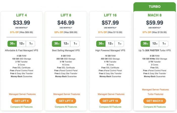Select 1M term for Mach 8
The height and width of the screenshot is (113, 177).
click(x=164, y=44)
